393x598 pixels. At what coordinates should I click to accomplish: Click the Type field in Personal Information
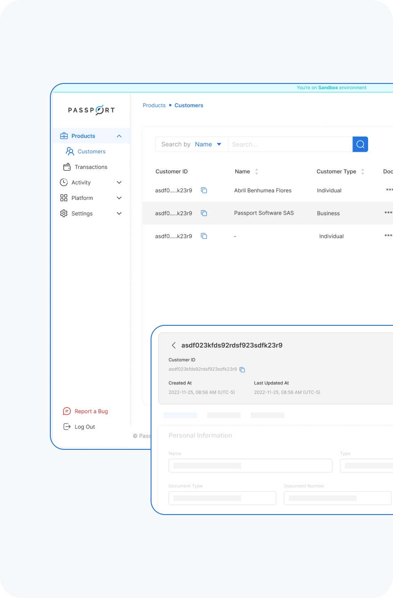[366, 465]
